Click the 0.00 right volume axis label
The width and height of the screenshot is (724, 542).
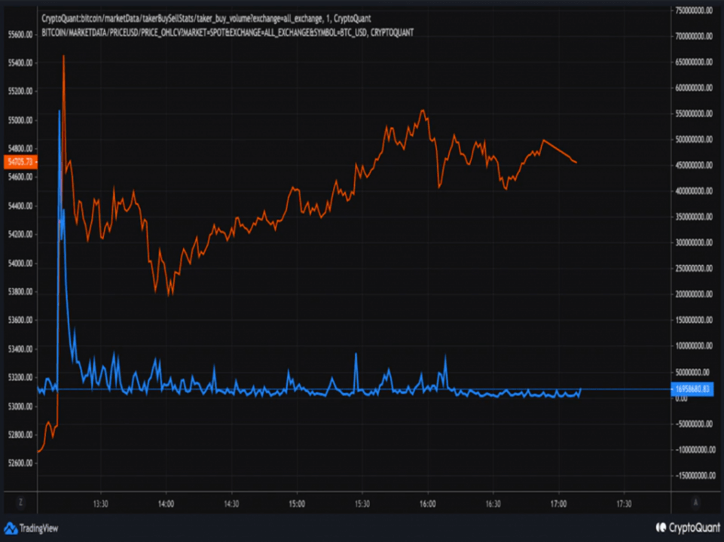681,398
